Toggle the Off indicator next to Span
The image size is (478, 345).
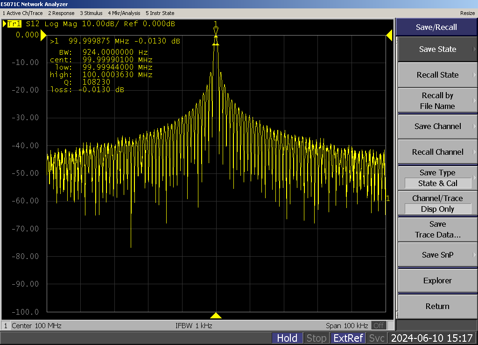[379, 325]
